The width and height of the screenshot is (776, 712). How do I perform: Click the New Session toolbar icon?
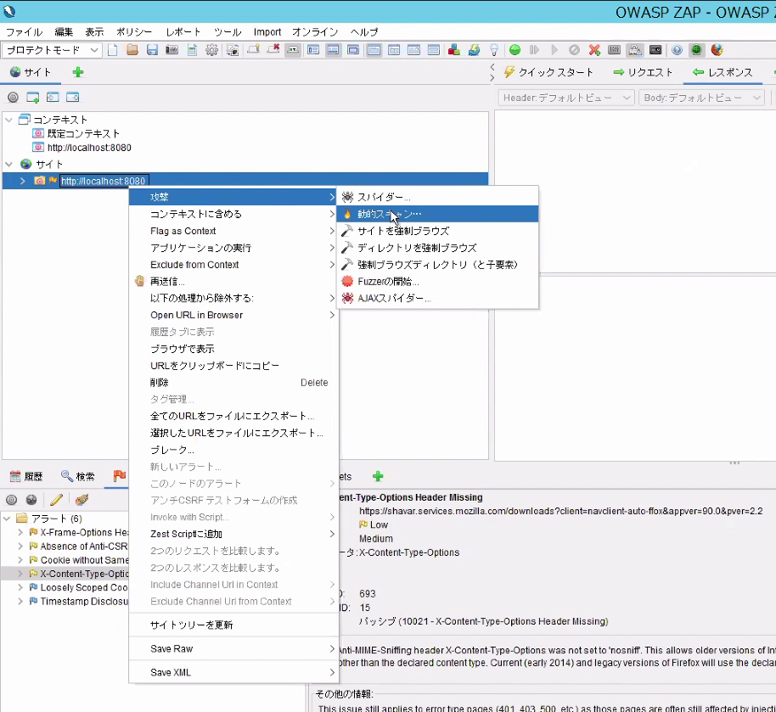tap(113, 50)
